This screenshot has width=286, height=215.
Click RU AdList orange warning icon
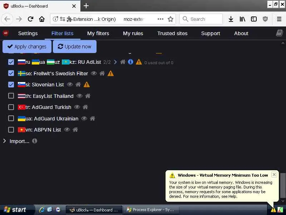(139, 62)
